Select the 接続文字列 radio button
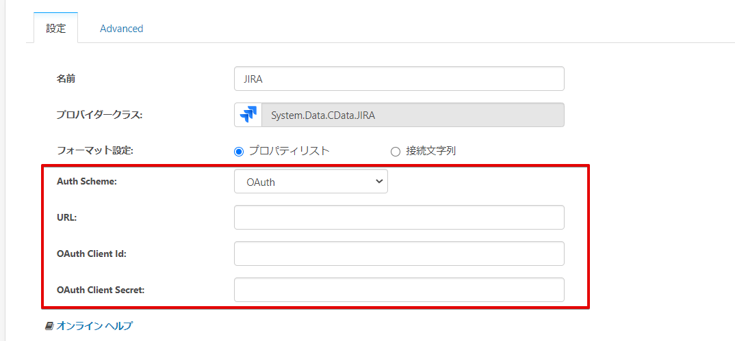Screen dimensions: 735x341 [395, 151]
